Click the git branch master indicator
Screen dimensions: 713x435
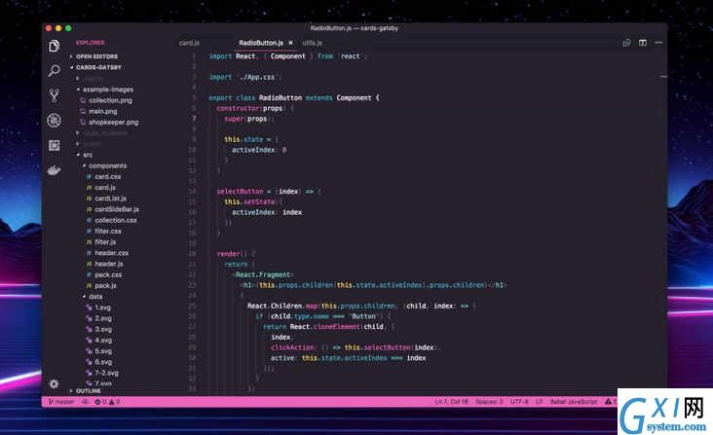tap(61, 402)
